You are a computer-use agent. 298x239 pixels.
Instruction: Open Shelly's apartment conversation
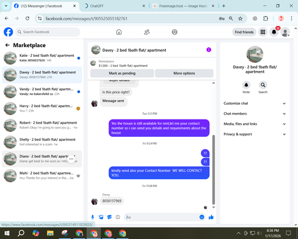coord(42,142)
